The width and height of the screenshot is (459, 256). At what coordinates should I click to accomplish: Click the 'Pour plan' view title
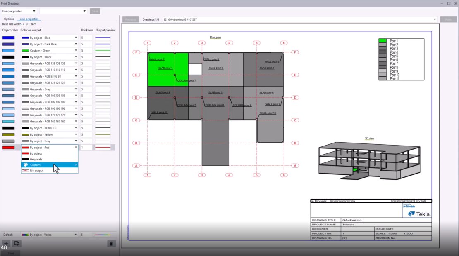click(x=215, y=38)
